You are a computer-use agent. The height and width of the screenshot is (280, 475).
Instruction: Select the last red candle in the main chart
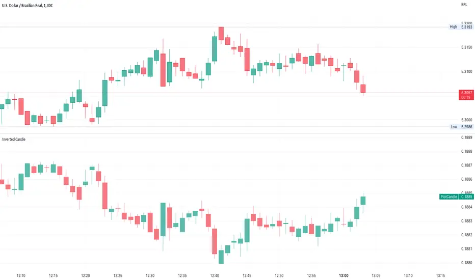363,89
